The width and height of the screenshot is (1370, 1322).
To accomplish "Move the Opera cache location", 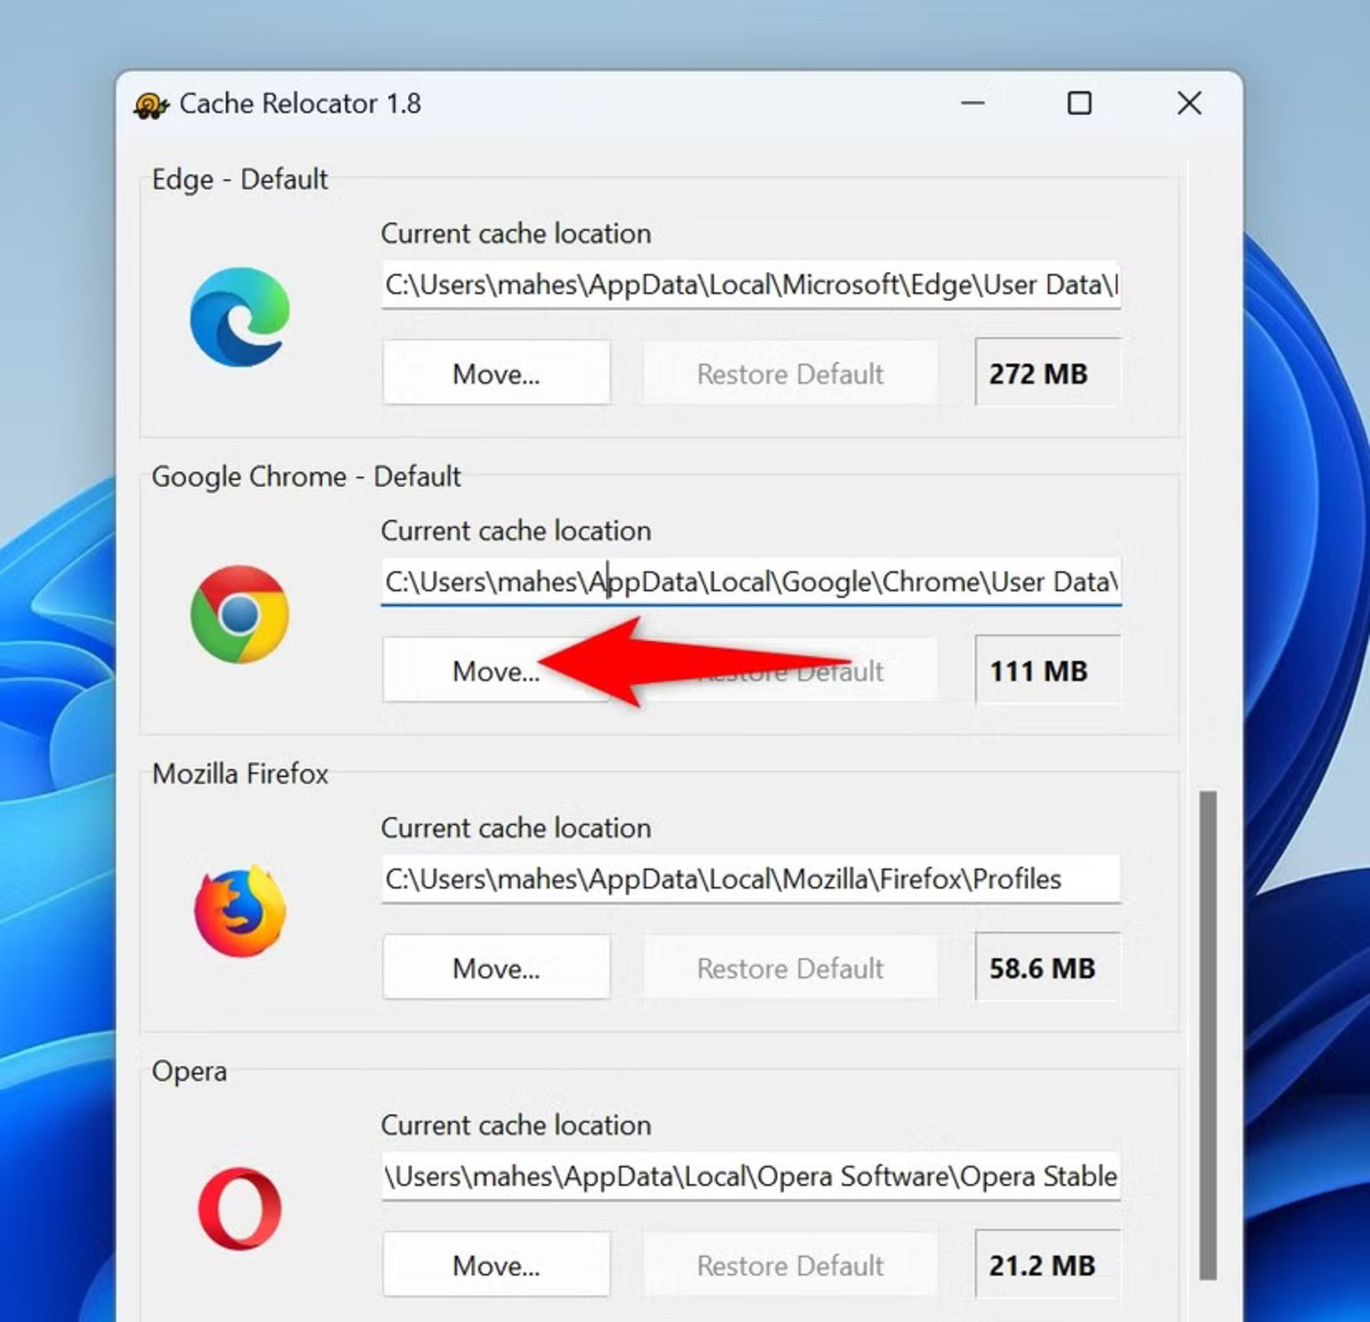I will coord(496,1265).
